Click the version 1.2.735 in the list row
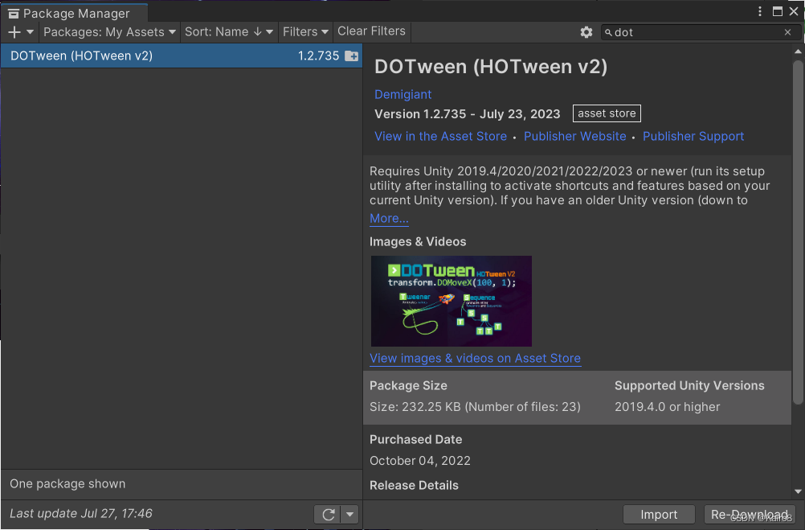The width and height of the screenshot is (805, 530). (x=318, y=55)
